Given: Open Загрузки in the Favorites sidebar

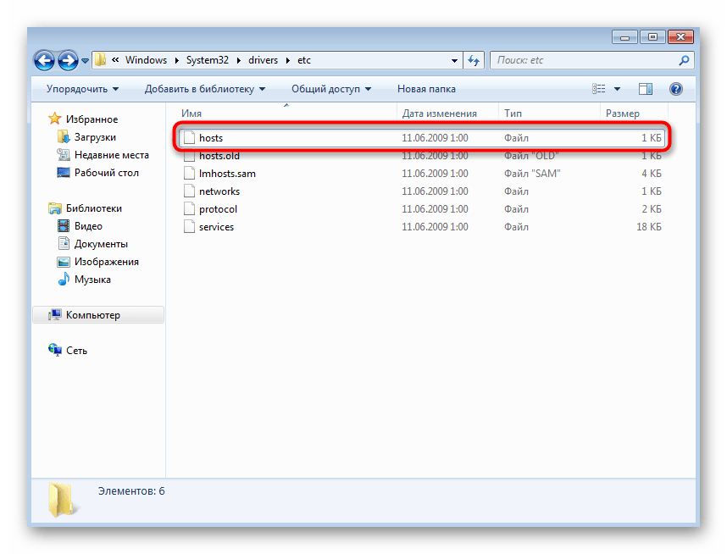Looking at the screenshot, I should pyautogui.click(x=95, y=137).
